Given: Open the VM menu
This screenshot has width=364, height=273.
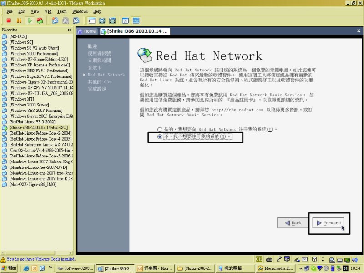Looking at the screenshot, I should (x=48, y=11).
